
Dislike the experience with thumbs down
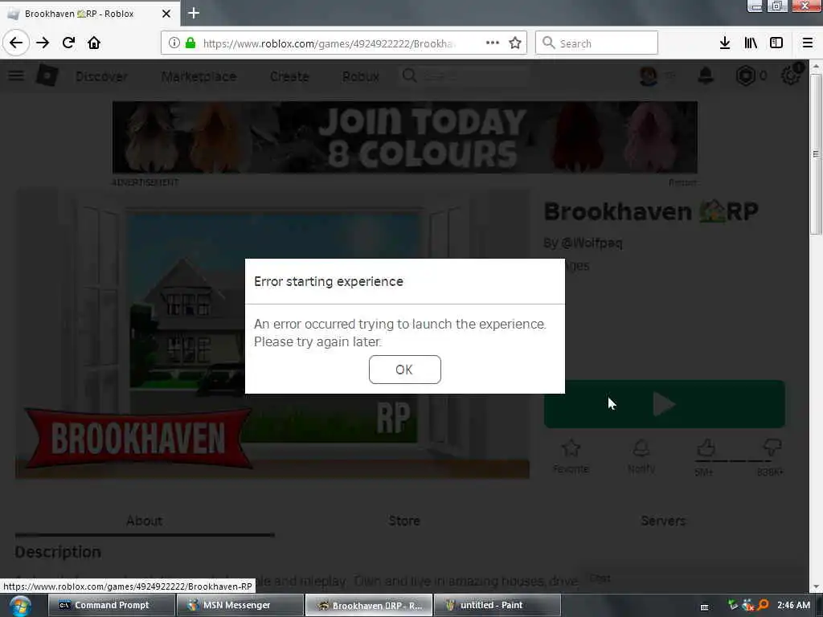(772, 448)
